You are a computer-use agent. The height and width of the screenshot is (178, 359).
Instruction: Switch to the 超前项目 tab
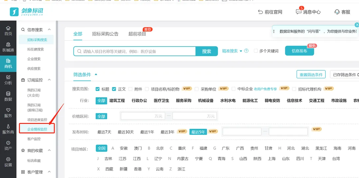pos(137,34)
